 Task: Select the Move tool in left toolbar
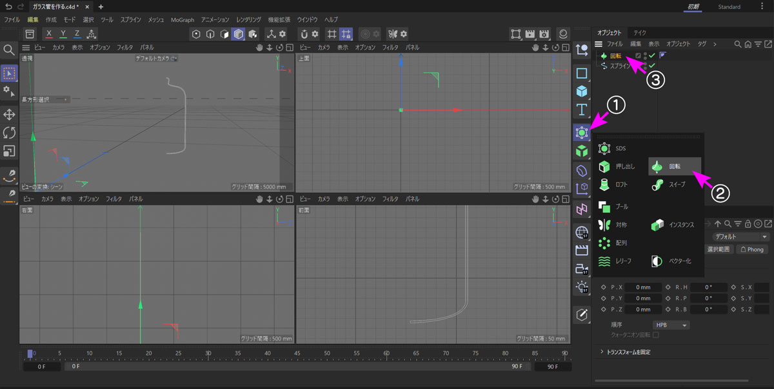tap(10, 114)
